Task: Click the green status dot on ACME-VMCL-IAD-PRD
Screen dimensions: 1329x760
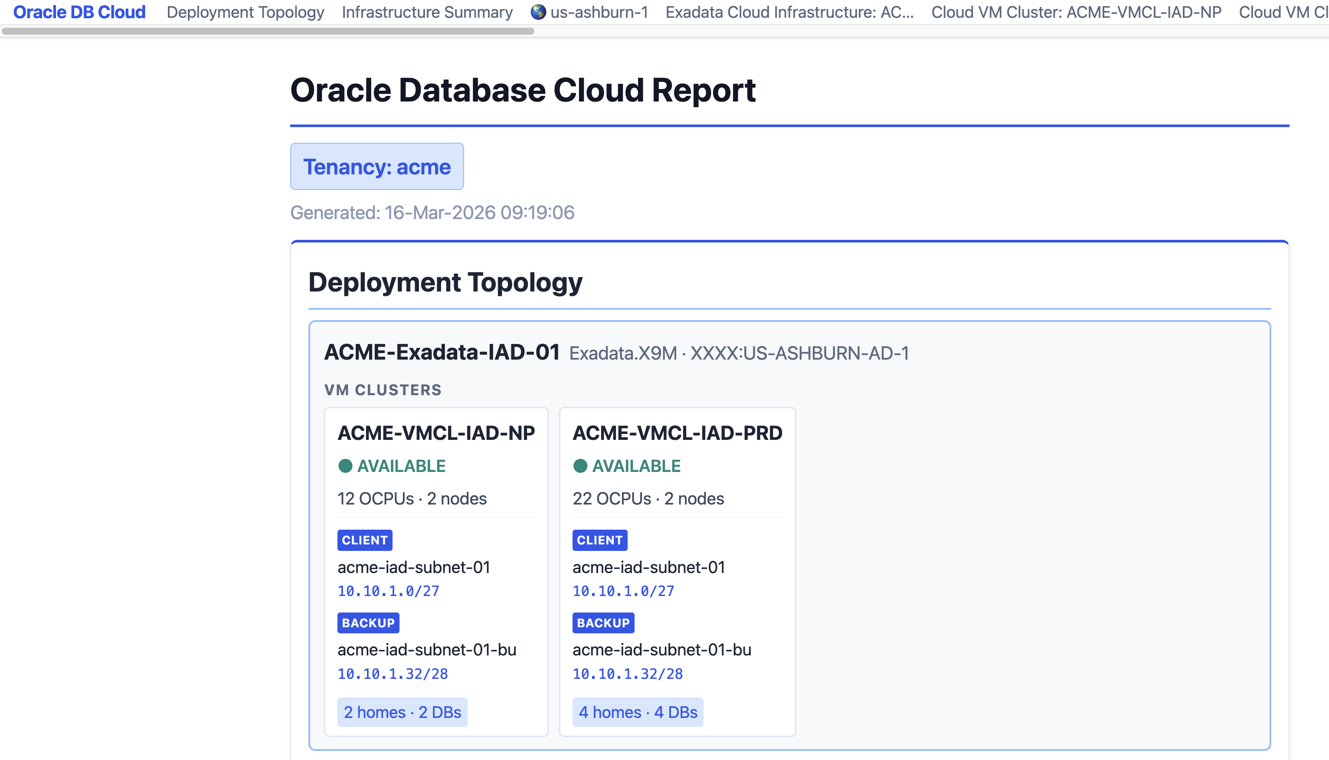Action: click(x=580, y=465)
